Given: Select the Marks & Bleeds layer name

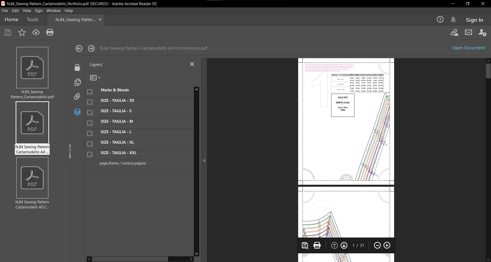Looking at the screenshot, I should pyautogui.click(x=115, y=90).
